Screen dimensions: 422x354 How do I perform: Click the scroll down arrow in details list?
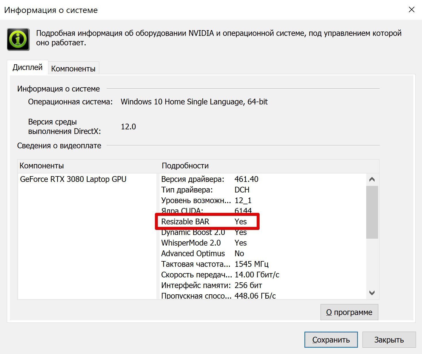372,293
